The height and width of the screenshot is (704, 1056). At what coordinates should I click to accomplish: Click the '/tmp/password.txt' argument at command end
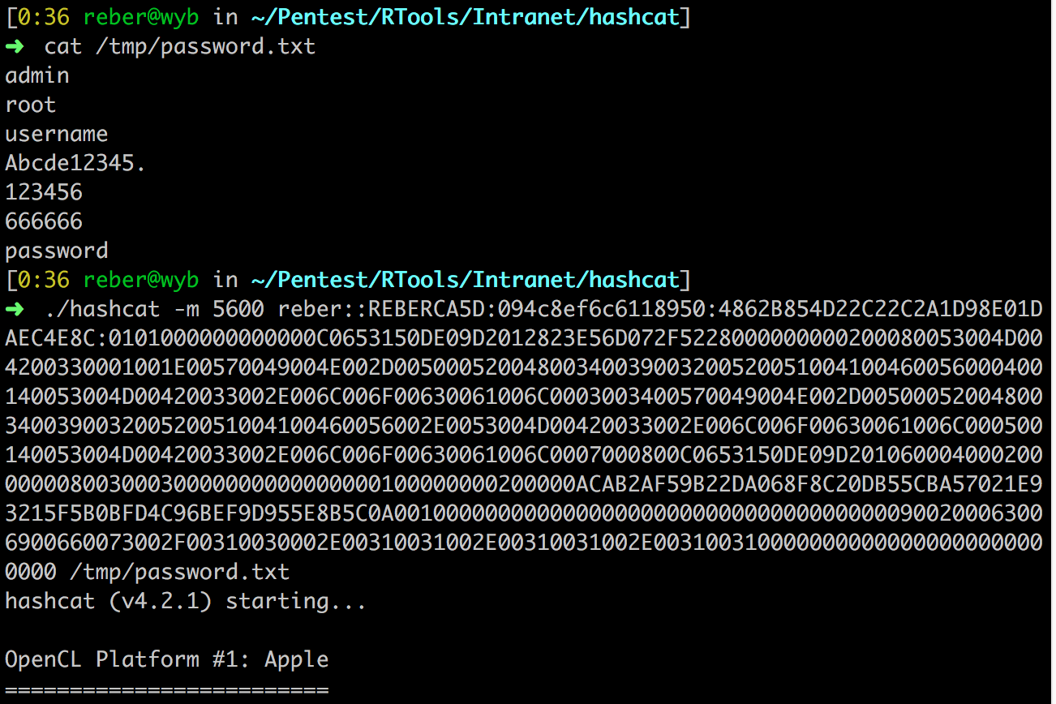pyautogui.click(x=180, y=572)
